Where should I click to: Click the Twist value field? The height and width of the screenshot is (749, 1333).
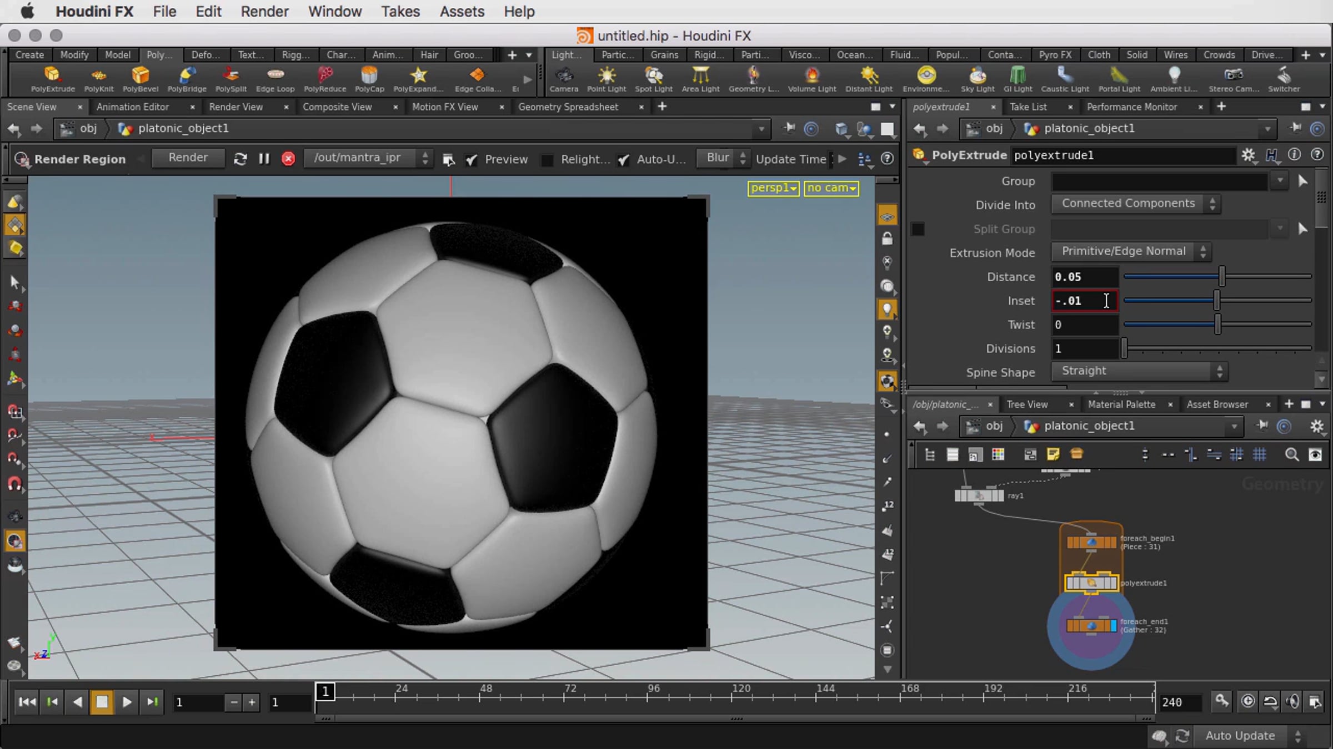point(1085,325)
